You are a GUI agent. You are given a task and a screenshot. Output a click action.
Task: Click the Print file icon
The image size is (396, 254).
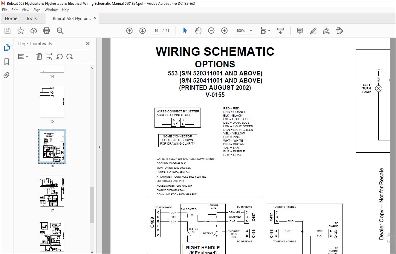point(47,31)
